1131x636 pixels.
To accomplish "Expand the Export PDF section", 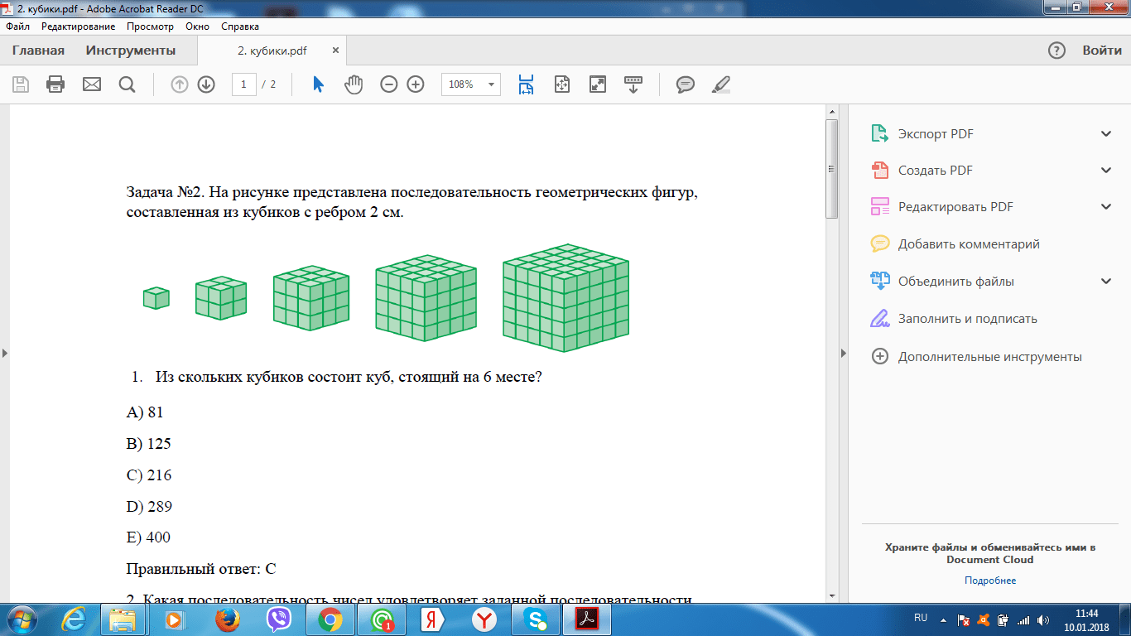I will coord(1106,134).
